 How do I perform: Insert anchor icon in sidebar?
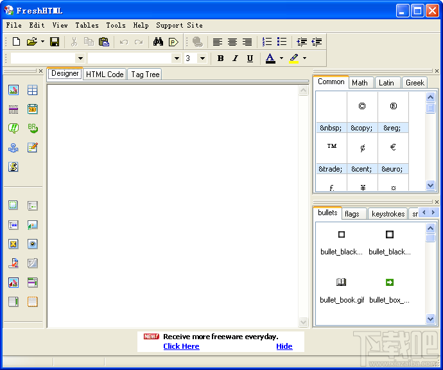click(x=13, y=148)
